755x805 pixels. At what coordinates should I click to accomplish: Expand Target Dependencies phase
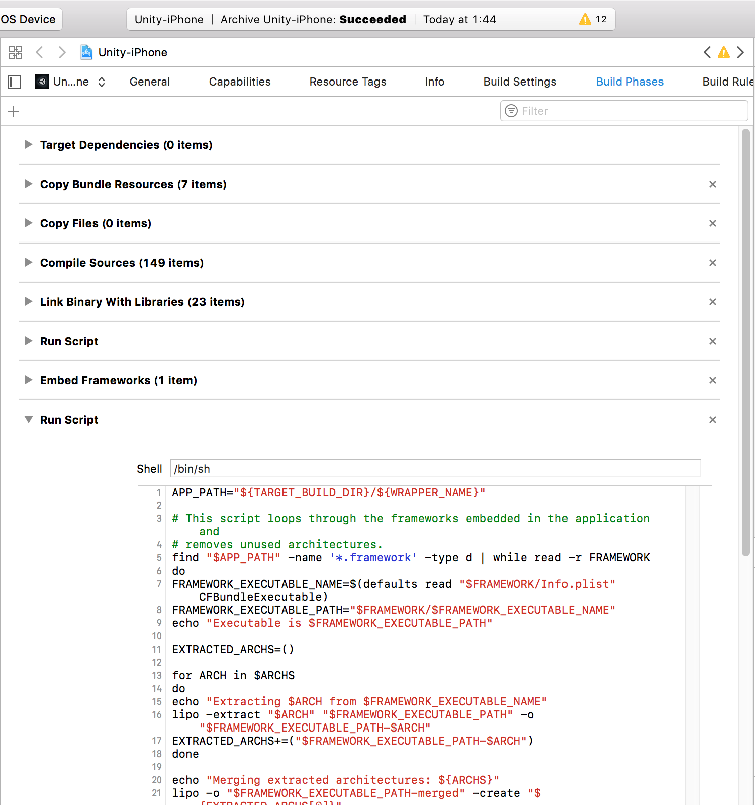[29, 145]
